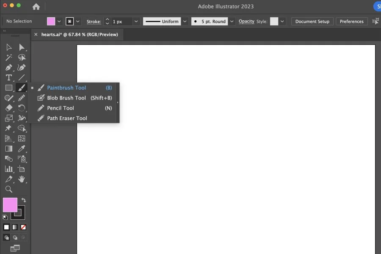
Task: Open the 5 pt. Round brush dropdown
Action: pyautogui.click(x=232, y=22)
